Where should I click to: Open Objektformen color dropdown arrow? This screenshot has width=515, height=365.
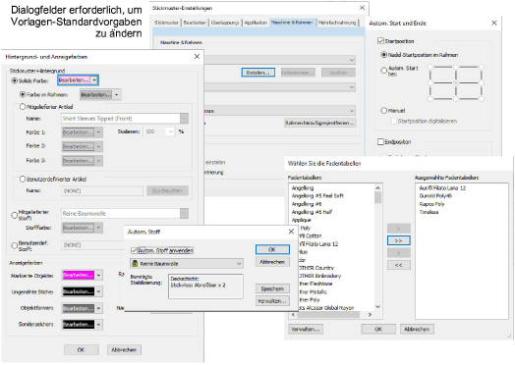click(99, 308)
